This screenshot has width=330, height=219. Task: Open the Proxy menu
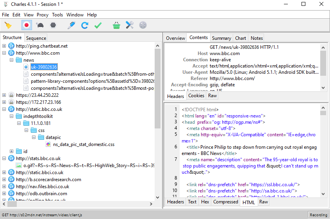tap(43, 15)
